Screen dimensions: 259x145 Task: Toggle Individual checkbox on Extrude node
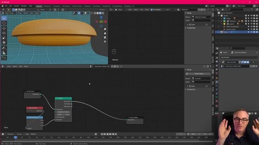point(57,117)
